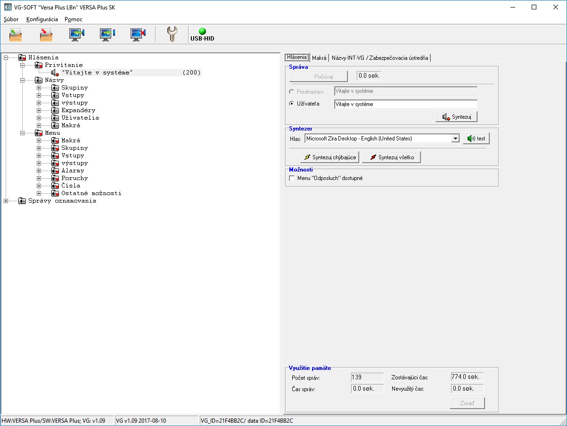
Task: Click the save file icon with red arrow
Action: point(46,34)
